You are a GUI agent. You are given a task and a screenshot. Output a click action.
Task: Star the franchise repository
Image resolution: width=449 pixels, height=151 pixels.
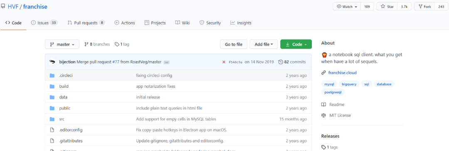point(387,6)
